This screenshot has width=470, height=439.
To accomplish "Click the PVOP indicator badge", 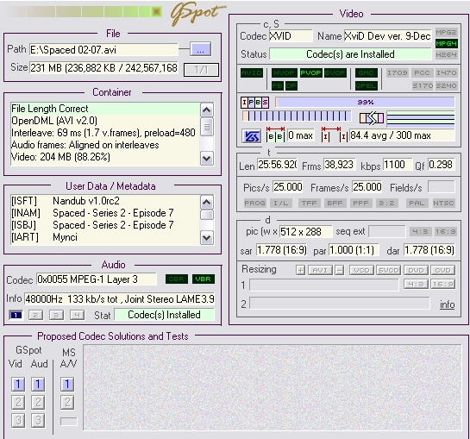I will point(310,72).
